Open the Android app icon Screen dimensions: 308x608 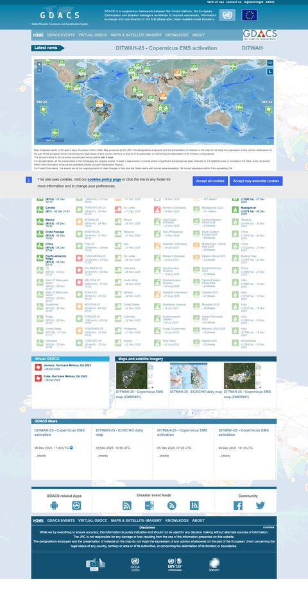(54, 505)
